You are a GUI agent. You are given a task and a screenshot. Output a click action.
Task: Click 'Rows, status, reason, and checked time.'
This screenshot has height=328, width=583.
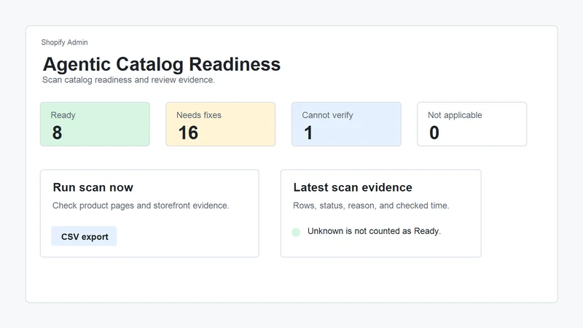coord(371,206)
